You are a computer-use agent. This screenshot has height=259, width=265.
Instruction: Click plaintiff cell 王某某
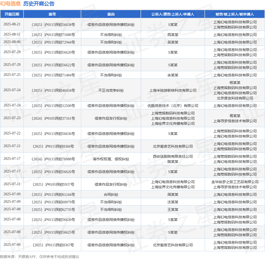pos(173,210)
